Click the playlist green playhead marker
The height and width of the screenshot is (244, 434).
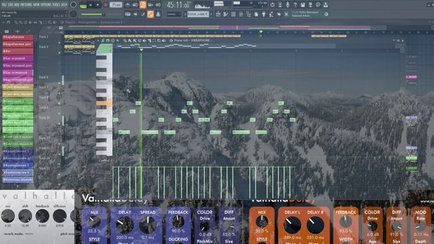tap(260, 32)
